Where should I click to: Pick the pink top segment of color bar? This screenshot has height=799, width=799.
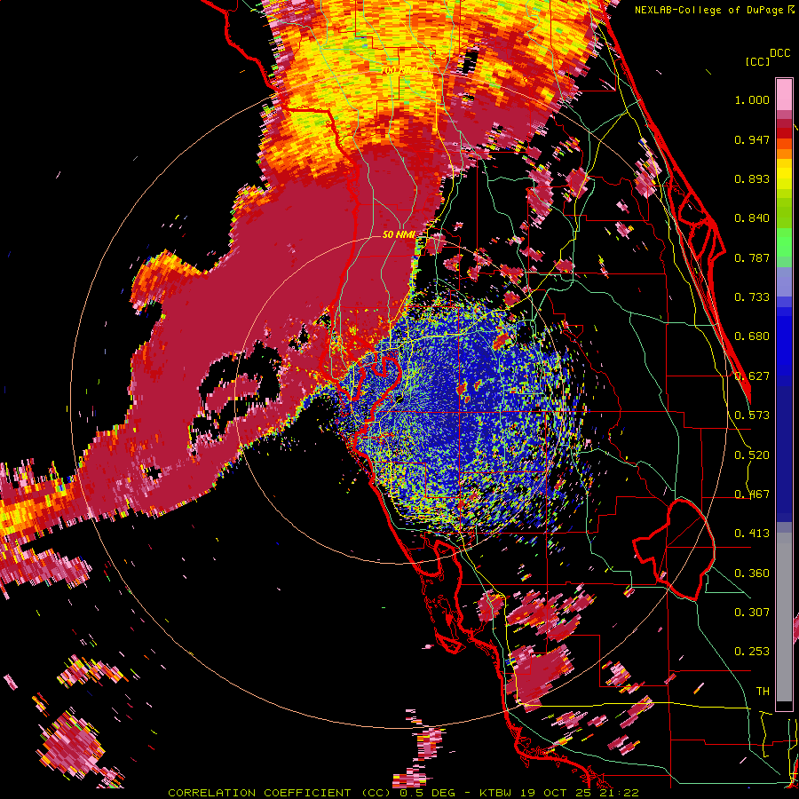pos(784,95)
